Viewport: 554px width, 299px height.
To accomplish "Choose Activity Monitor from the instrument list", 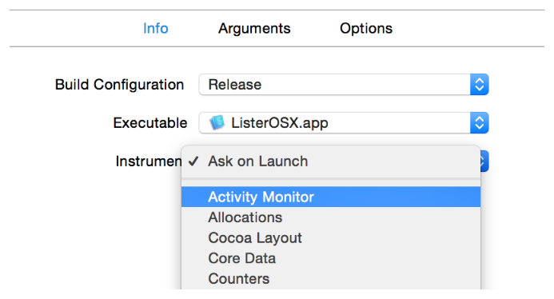I will click(331, 197).
